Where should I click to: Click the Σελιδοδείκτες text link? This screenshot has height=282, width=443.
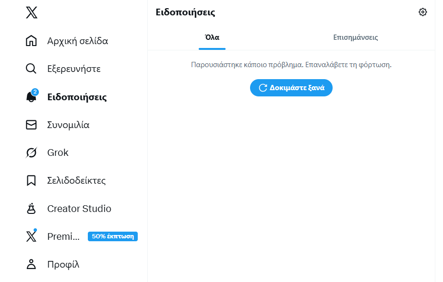point(76,181)
